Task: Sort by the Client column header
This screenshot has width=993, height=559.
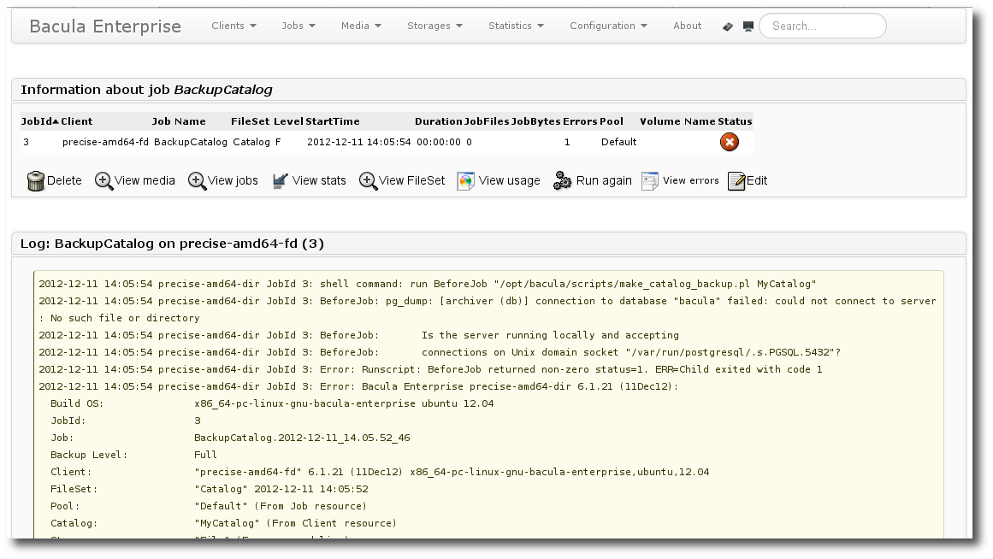Action: [77, 121]
